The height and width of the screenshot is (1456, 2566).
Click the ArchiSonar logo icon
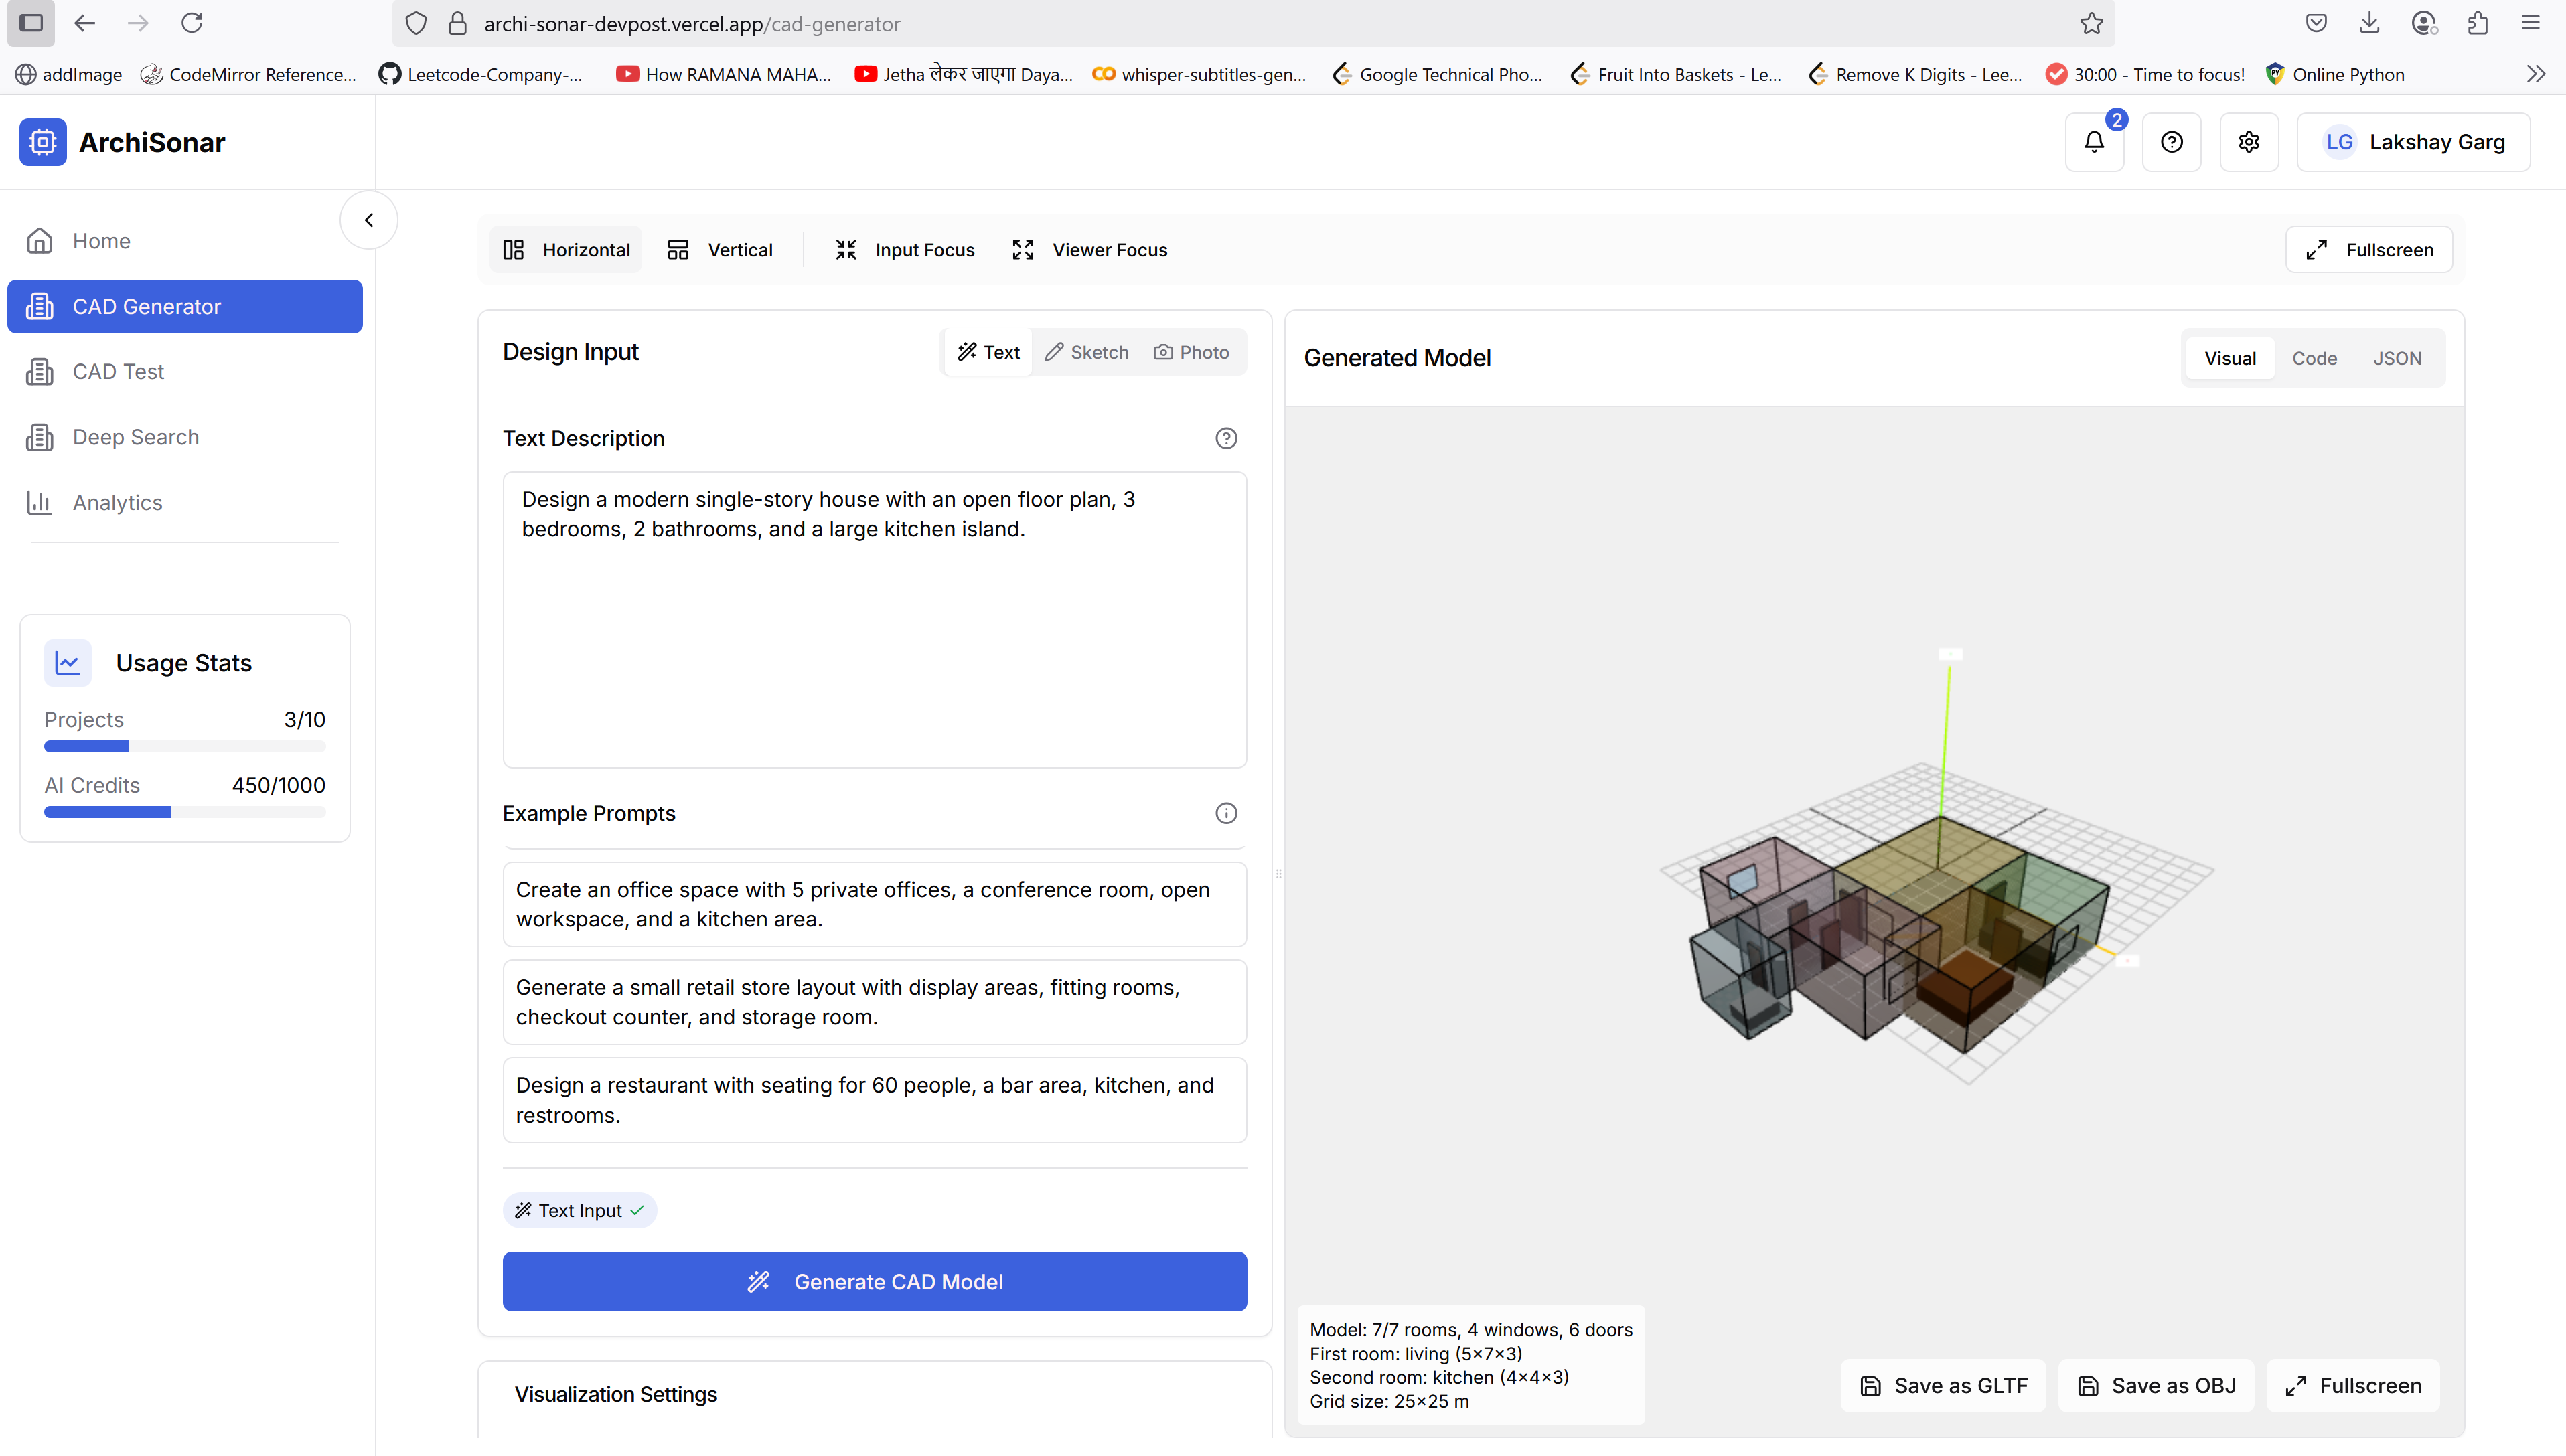43,142
